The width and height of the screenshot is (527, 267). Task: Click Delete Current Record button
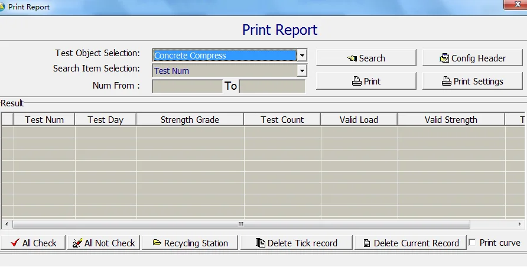click(x=410, y=243)
